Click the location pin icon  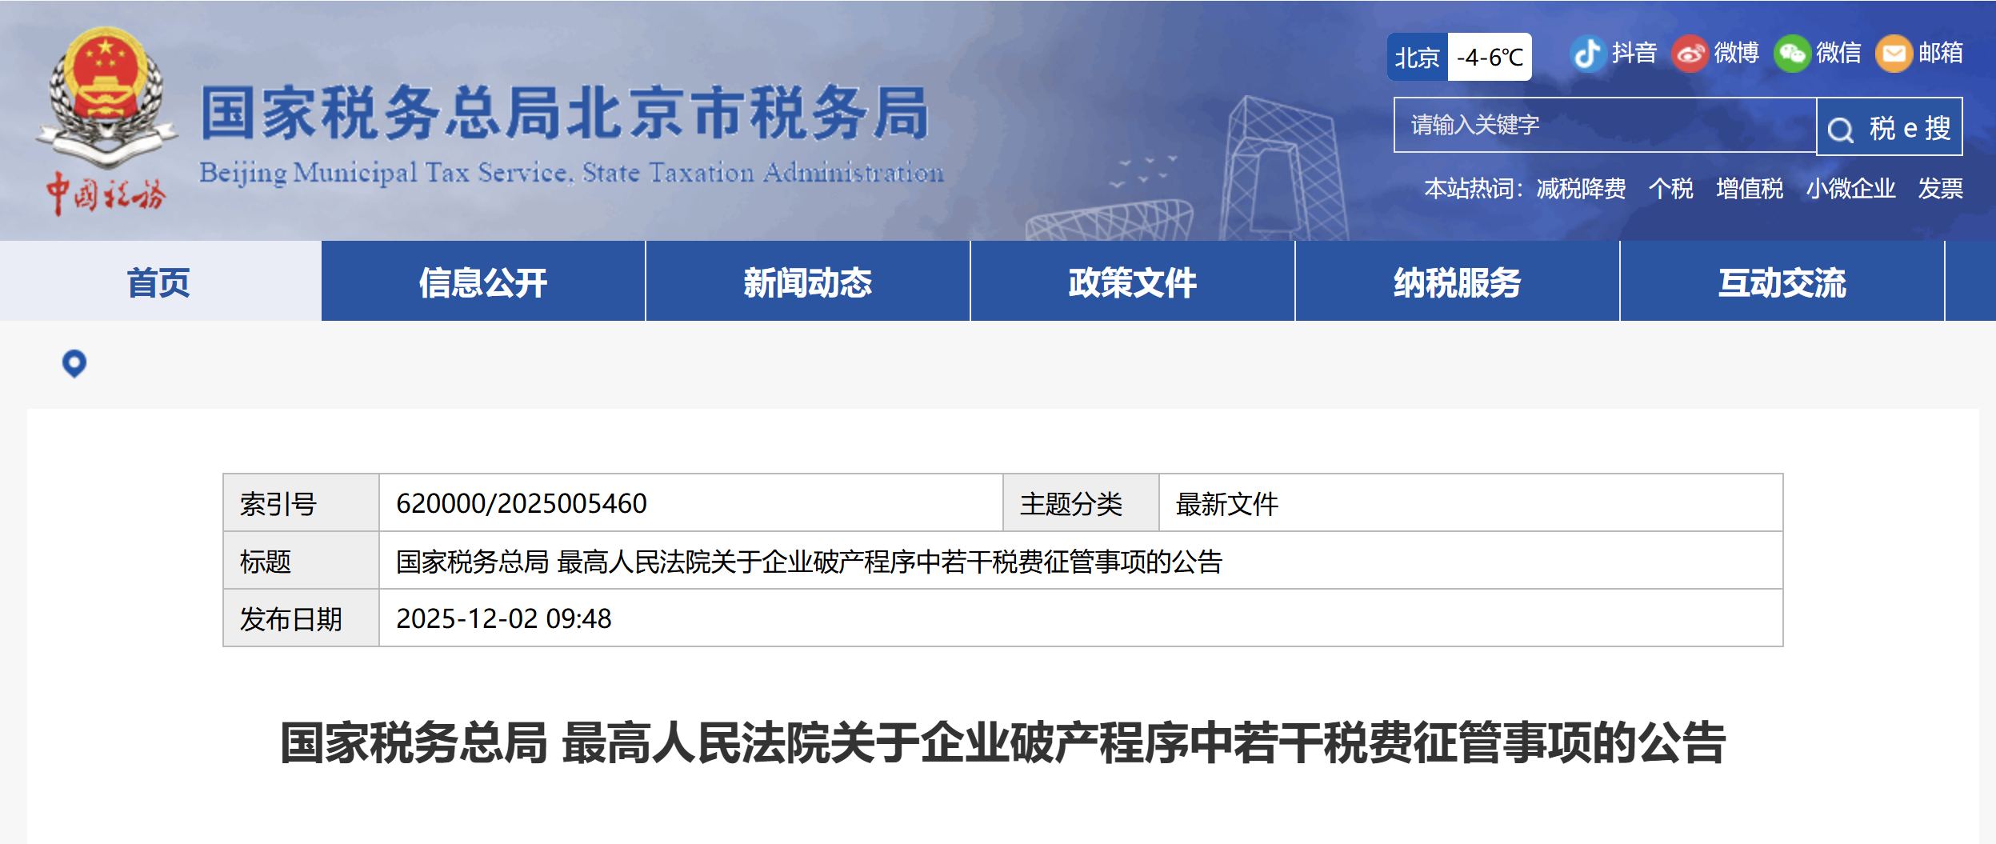pos(74,362)
